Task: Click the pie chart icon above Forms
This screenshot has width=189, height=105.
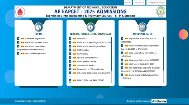Action: 39,27
